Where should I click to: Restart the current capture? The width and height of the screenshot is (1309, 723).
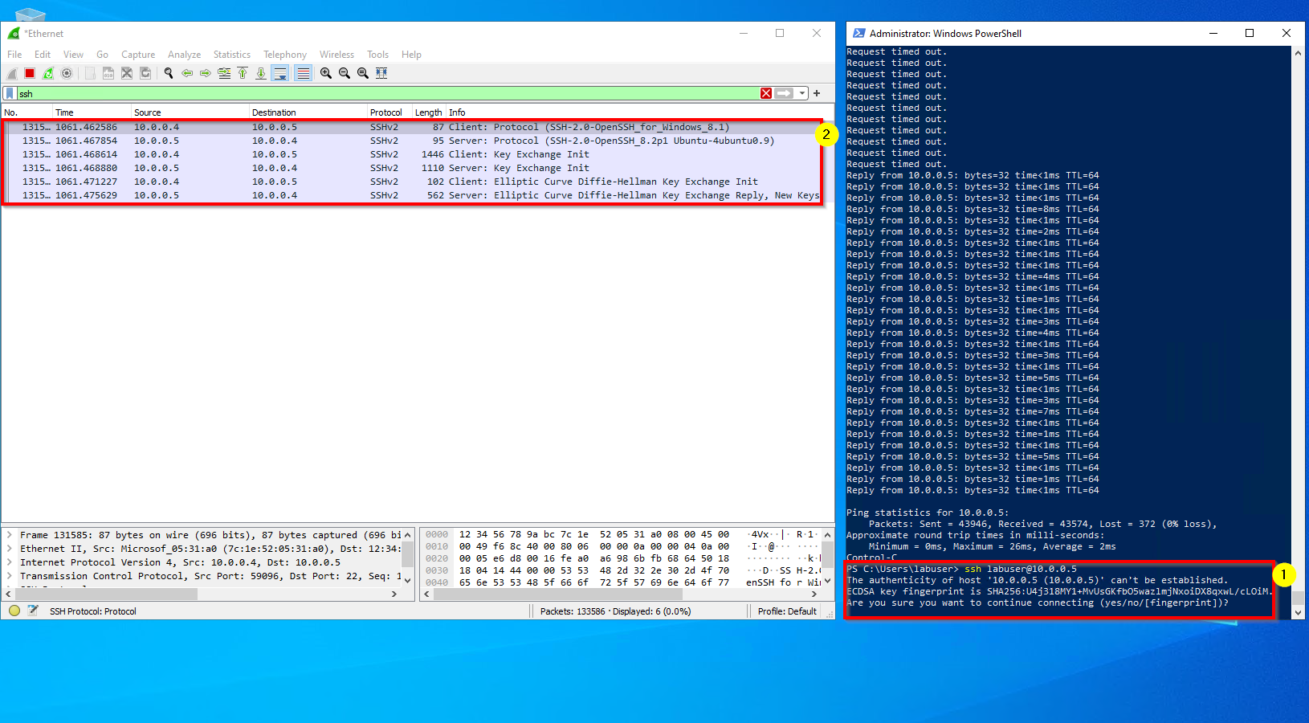click(x=48, y=73)
